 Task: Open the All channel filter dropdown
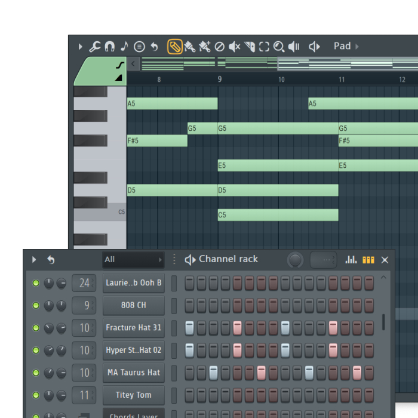point(133,260)
